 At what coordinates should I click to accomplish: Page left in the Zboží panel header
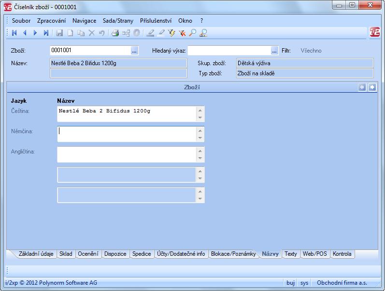(362, 87)
